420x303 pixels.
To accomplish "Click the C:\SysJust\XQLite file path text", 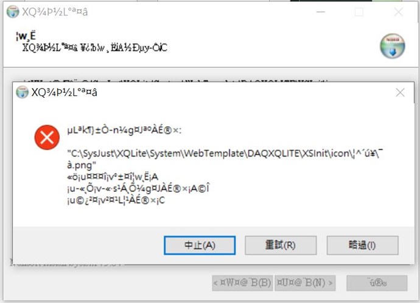I will point(225,159).
